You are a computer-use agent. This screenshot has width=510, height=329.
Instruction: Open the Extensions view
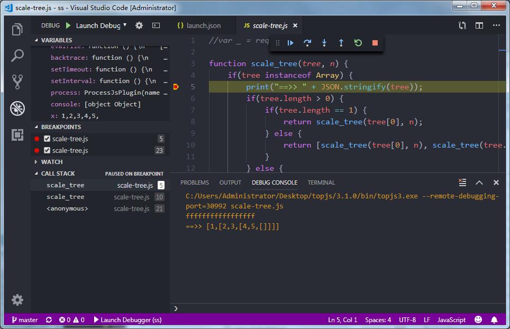pyautogui.click(x=17, y=134)
